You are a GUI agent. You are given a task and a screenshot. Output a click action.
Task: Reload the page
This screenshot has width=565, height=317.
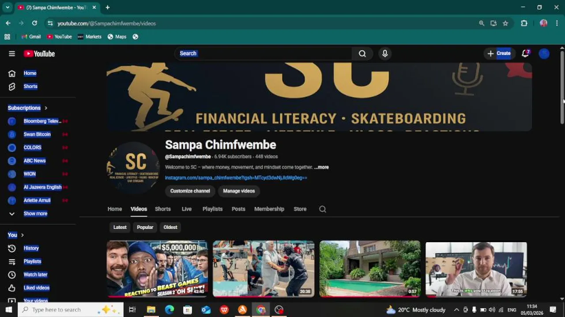34,23
